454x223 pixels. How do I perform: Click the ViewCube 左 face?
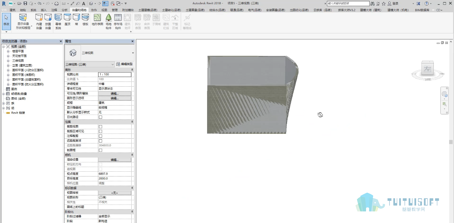427,69
